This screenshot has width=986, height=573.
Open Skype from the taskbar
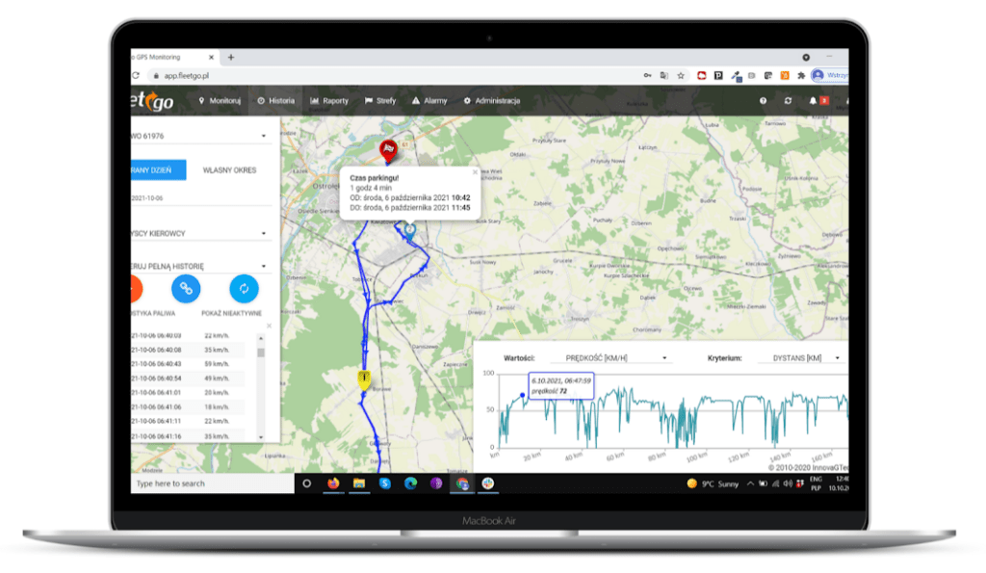coord(385,483)
